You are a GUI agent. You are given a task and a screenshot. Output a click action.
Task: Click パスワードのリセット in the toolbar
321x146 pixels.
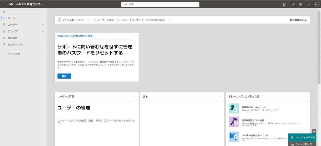[x=130, y=20]
